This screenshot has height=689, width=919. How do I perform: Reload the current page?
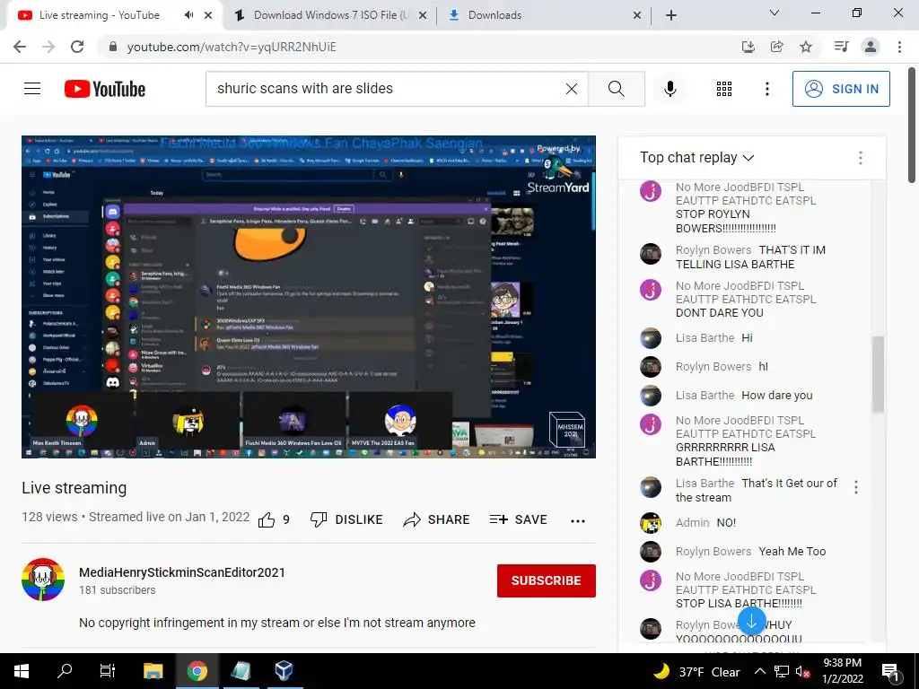77,47
